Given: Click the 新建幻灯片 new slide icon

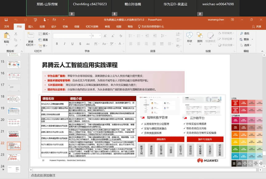Looking at the screenshot, I should (x=31, y=35).
